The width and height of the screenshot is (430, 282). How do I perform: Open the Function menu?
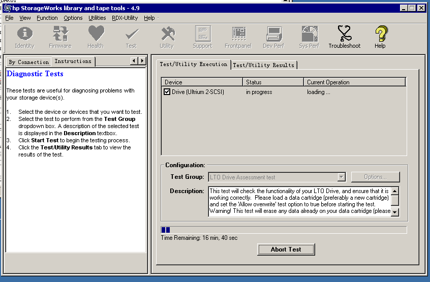pyautogui.click(x=47, y=18)
